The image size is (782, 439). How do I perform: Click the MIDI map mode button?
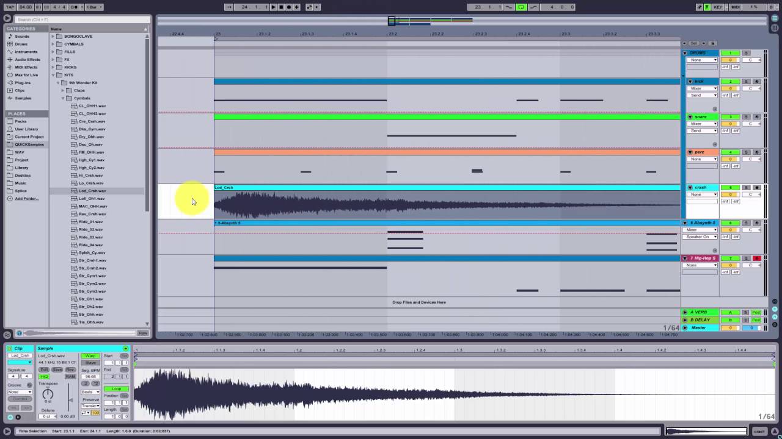[x=736, y=7]
